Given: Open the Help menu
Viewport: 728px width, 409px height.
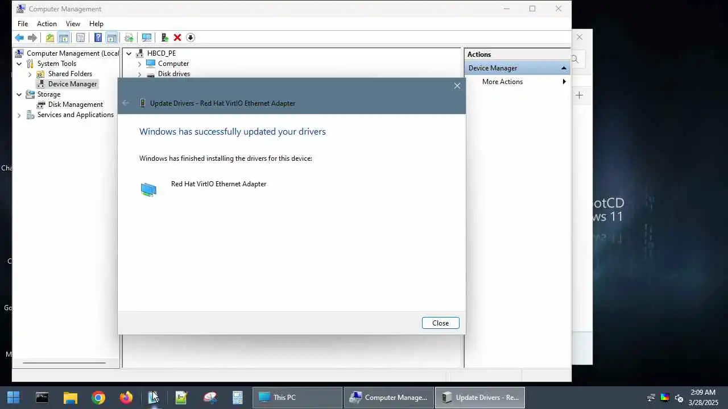Looking at the screenshot, I should click(x=96, y=24).
